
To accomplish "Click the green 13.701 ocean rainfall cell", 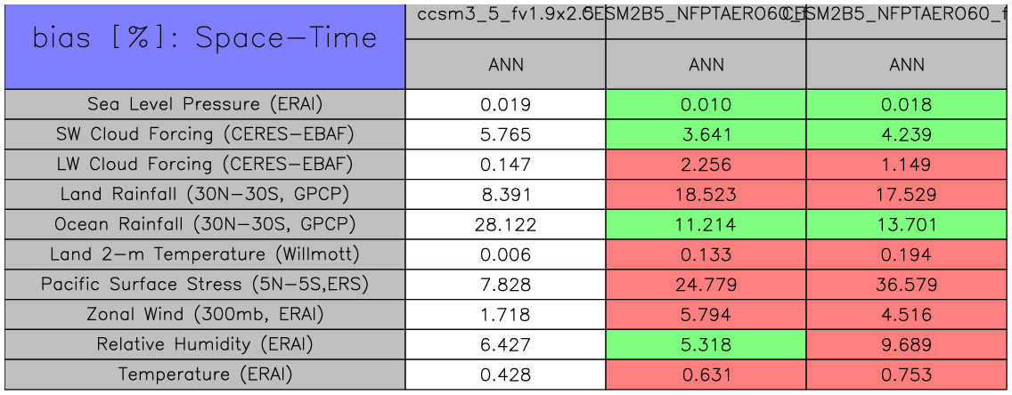I will tap(907, 224).
